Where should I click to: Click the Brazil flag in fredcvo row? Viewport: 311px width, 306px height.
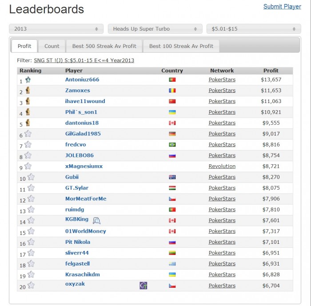click(x=172, y=145)
